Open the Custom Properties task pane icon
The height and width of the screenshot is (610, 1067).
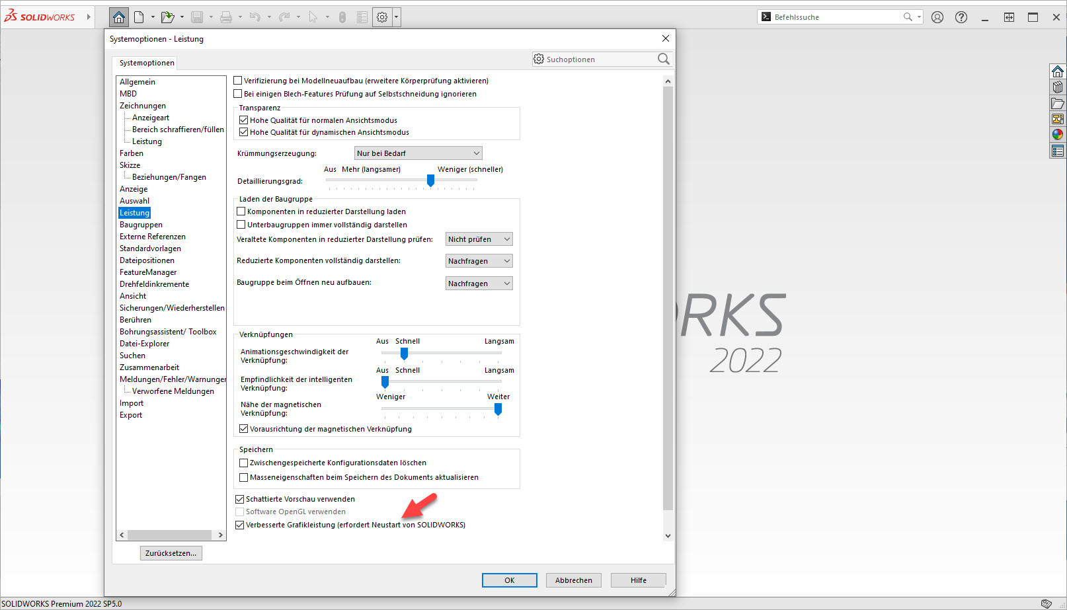(x=1058, y=151)
